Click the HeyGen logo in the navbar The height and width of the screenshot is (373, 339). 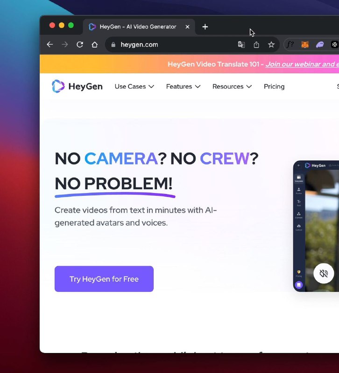pyautogui.click(x=77, y=86)
